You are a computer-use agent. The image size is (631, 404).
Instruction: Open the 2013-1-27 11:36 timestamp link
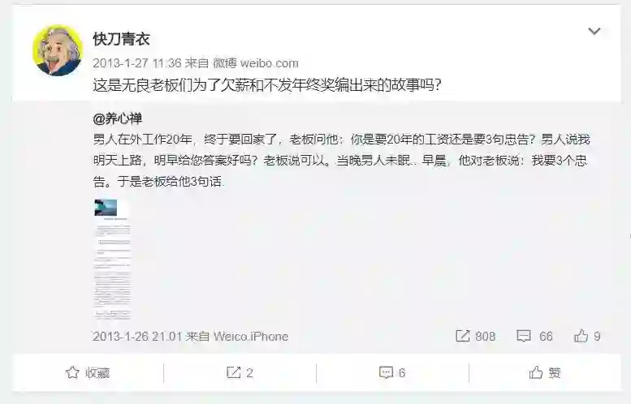click(136, 63)
